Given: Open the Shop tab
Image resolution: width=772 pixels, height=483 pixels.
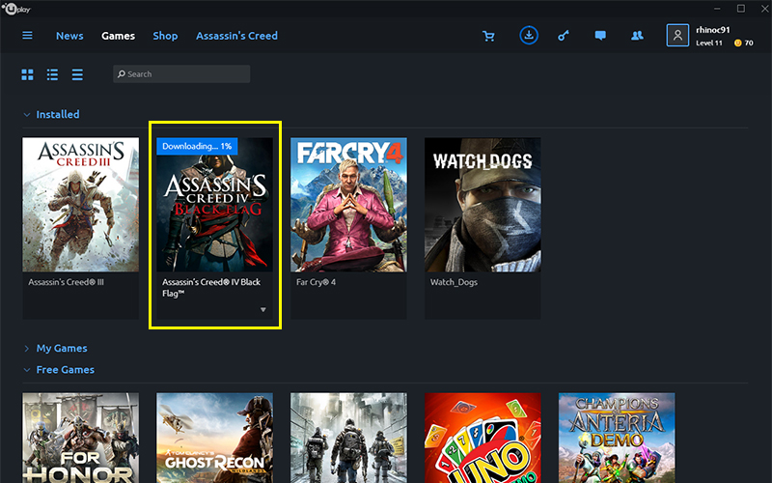Looking at the screenshot, I should tap(165, 36).
